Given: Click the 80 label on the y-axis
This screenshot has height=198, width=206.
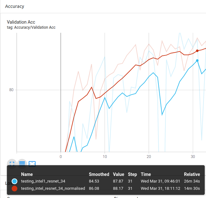Looking at the screenshot, I should coord(11,90).
